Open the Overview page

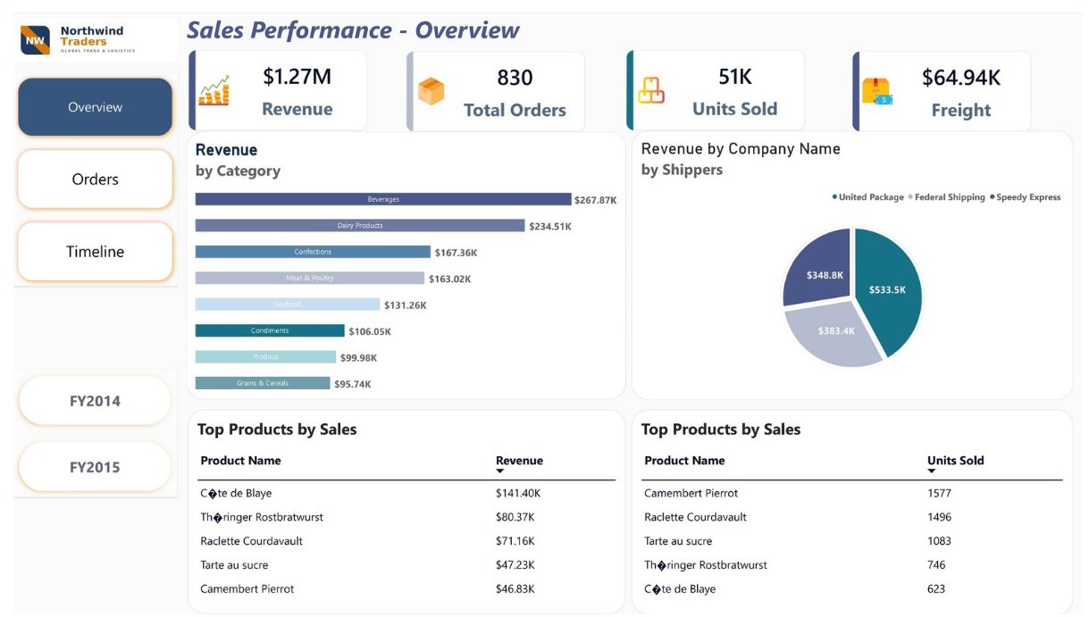[x=95, y=107]
